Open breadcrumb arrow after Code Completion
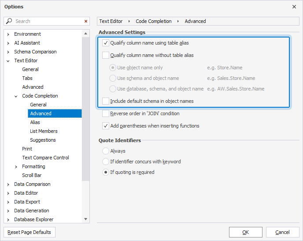This screenshot has height=241, width=303. pyautogui.click(x=178, y=21)
